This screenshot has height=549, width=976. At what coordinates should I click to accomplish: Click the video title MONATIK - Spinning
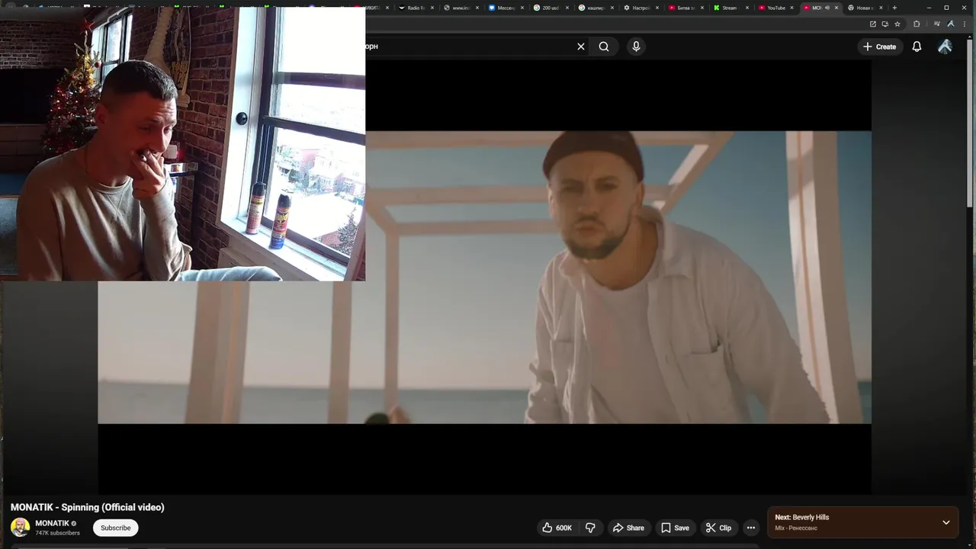(x=88, y=507)
